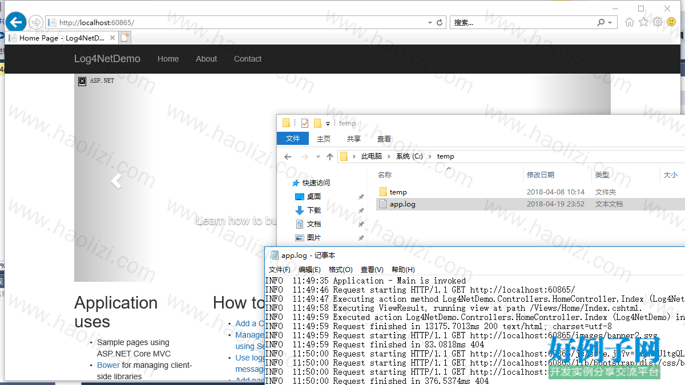Click the new folder icon in Explorer quick toolbar

click(x=317, y=123)
